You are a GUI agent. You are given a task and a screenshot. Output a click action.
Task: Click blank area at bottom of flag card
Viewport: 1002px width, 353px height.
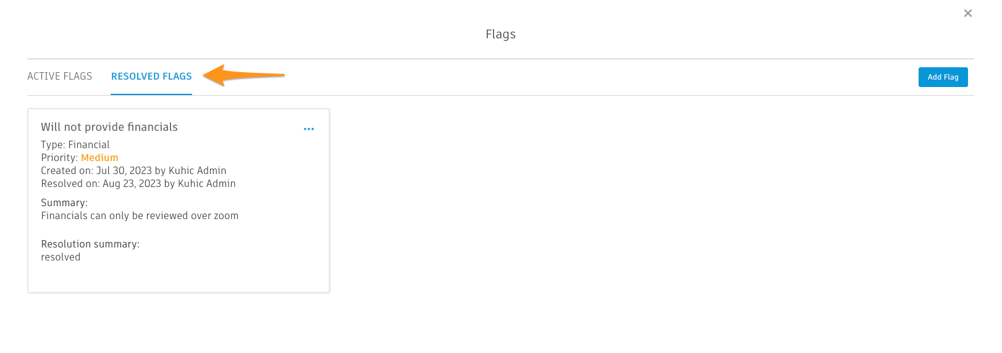[x=179, y=278]
